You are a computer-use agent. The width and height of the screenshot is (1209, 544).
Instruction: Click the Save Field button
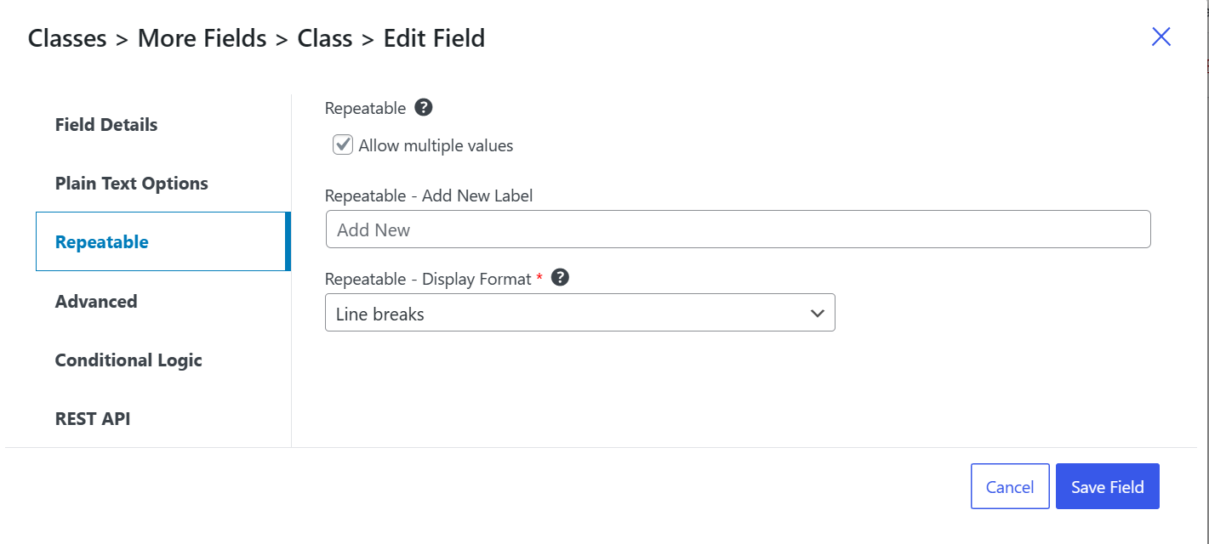(1107, 486)
